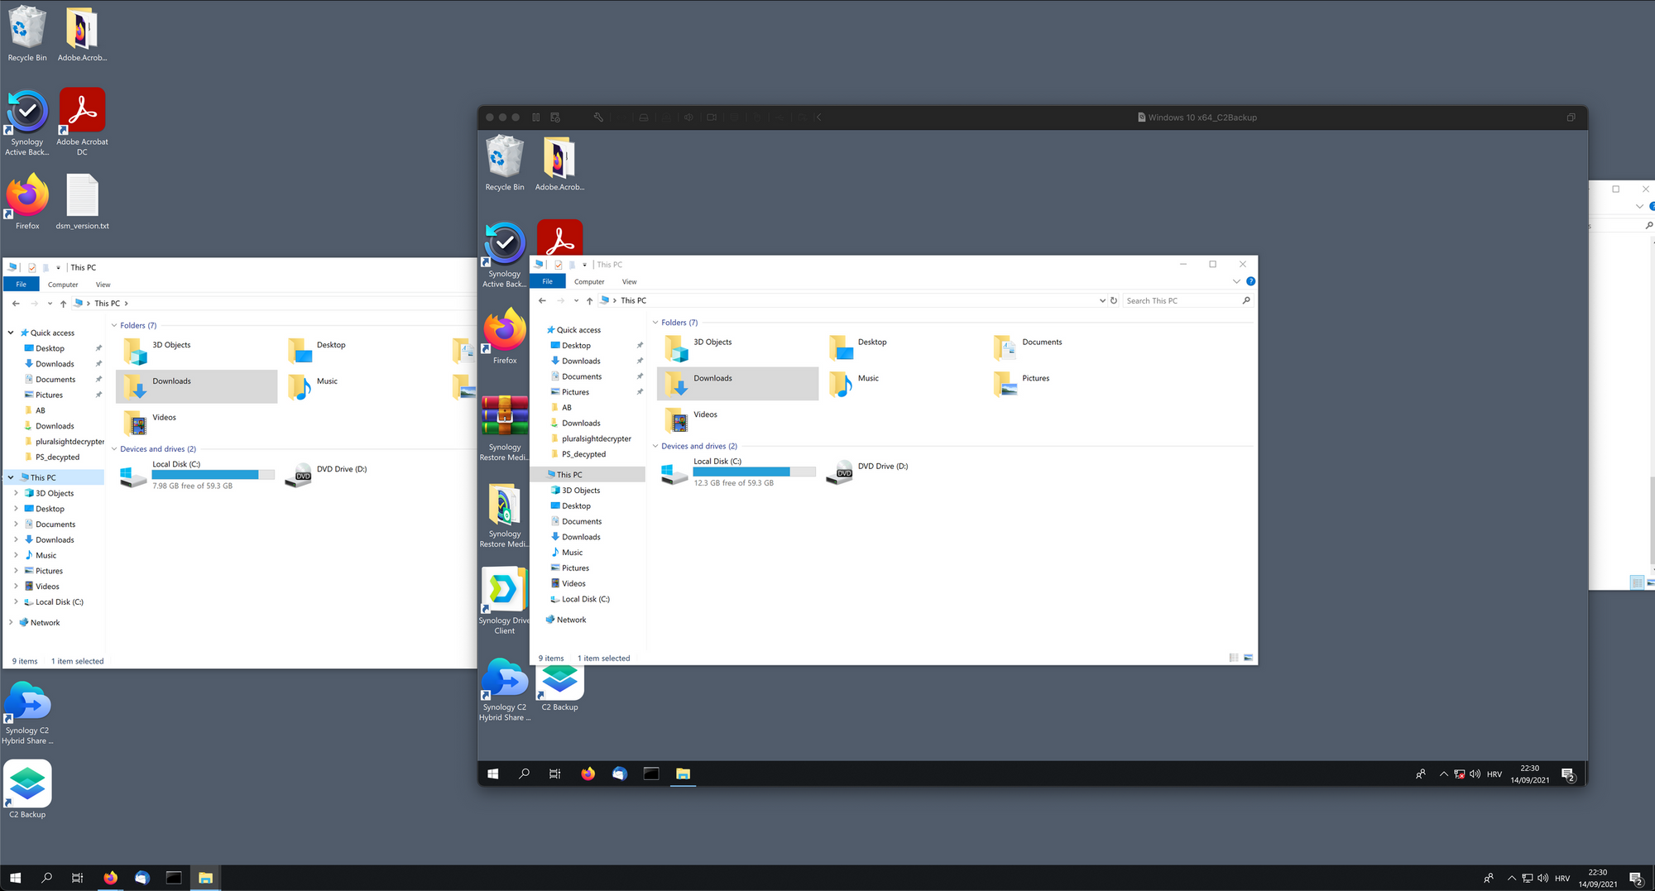
Task: Select the AB folder in the VM explorer sidebar
Action: click(x=566, y=407)
